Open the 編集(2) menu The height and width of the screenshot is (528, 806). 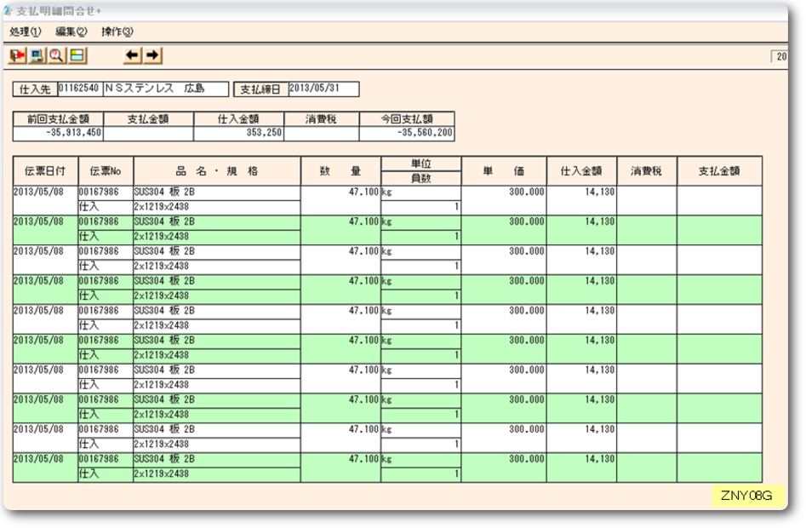pos(71,32)
